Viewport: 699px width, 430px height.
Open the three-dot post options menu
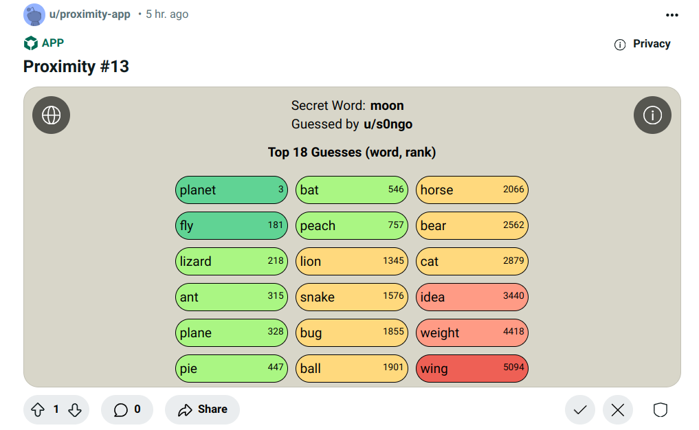pyautogui.click(x=672, y=15)
